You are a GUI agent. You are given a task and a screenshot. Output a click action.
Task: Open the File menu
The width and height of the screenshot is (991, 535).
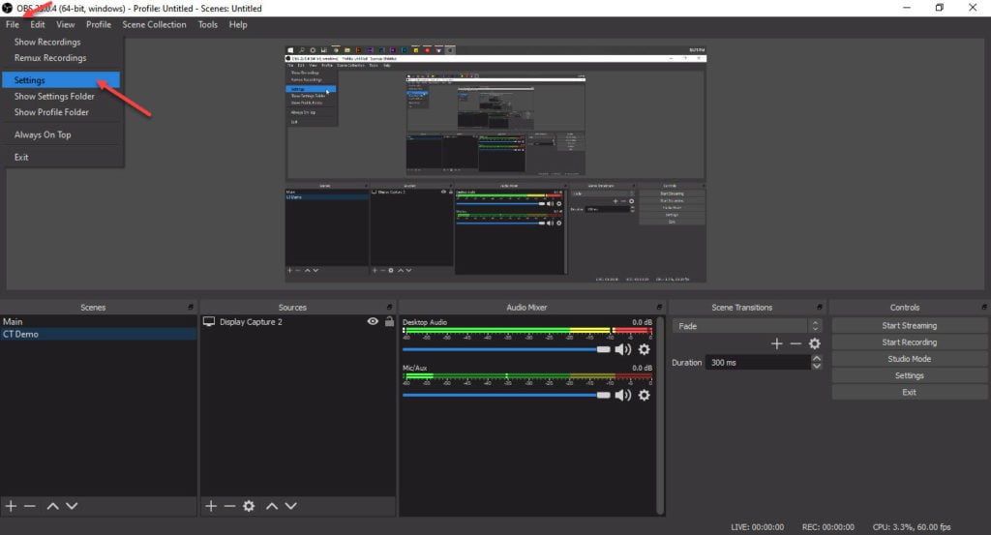12,24
